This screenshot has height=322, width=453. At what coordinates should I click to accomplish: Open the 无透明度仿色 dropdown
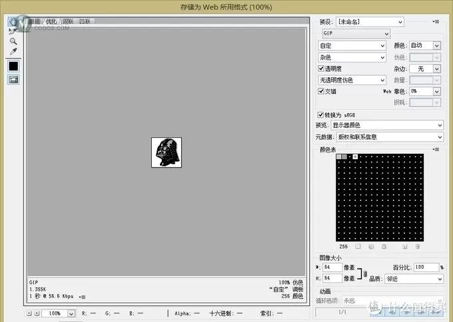click(x=352, y=80)
